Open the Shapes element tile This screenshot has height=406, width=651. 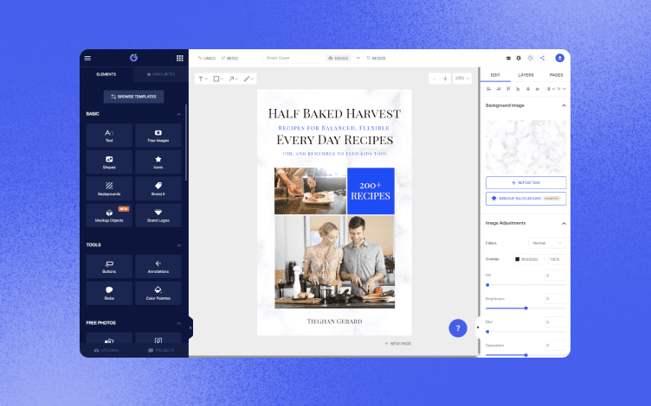coord(109,162)
